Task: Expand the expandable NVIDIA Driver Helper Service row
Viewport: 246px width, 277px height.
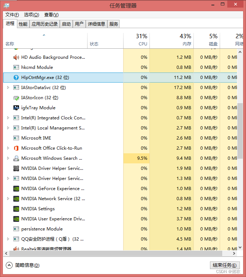Action: pyautogui.click(x=8, y=179)
